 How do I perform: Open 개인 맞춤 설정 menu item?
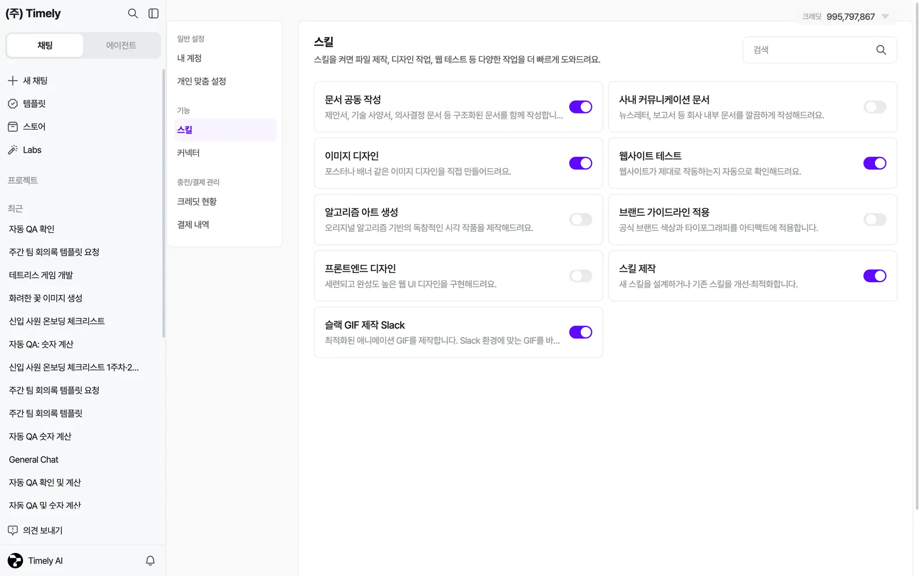225,81
